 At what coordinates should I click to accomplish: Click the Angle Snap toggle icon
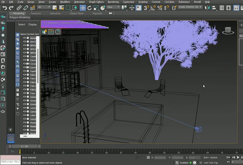click(153, 8)
